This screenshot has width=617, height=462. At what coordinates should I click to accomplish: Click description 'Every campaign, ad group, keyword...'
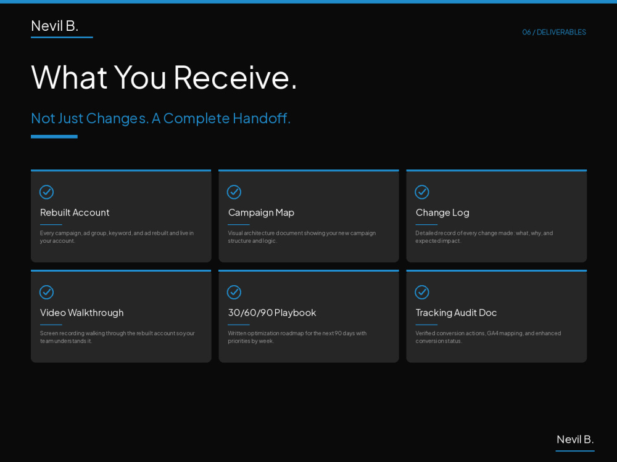(117, 237)
